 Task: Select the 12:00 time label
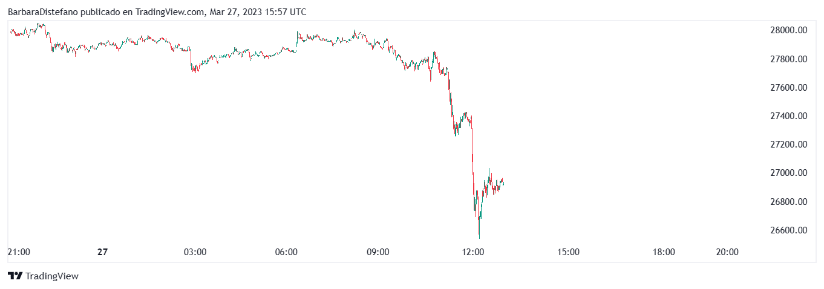472,252
